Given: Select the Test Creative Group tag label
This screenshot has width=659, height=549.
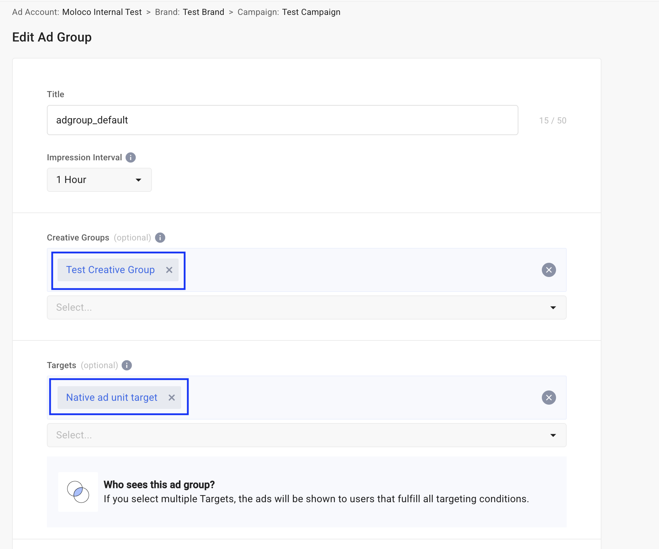Looking at the screenshot, I should point(110,270).
